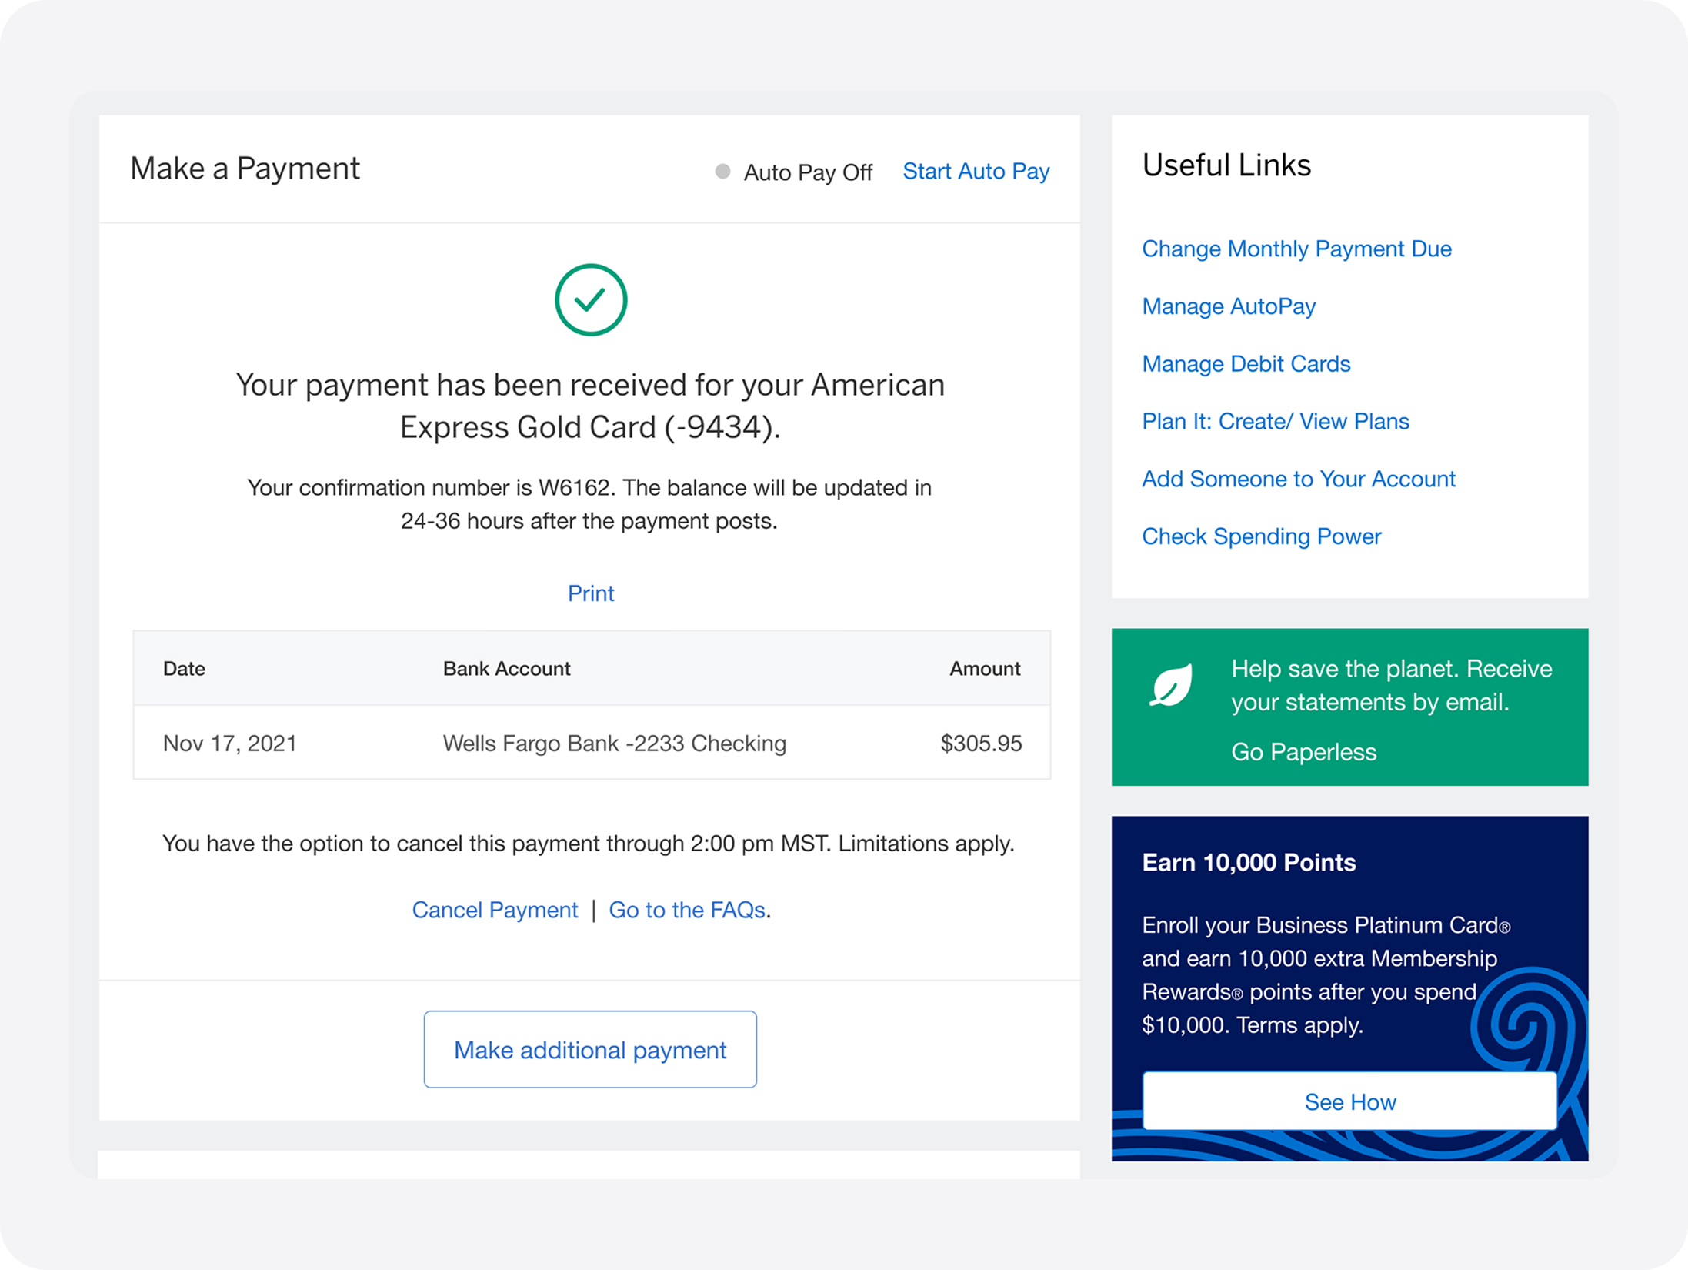The image size is (1688, 1270).
Task: Click the Amount column header
Action: (x=985, y=669)
